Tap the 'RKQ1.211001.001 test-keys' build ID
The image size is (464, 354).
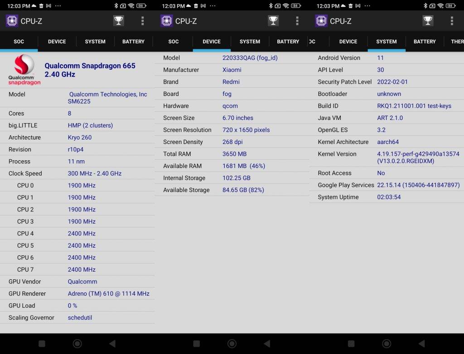coord(414,106)
